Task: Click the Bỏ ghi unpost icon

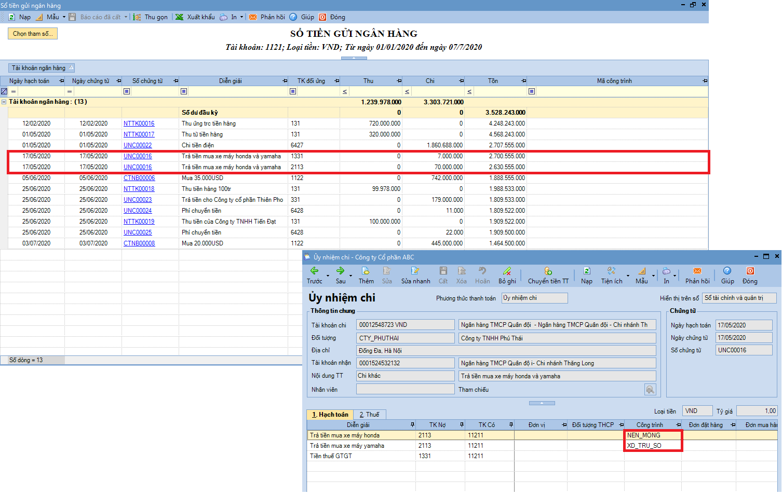Action: [507, 271]
